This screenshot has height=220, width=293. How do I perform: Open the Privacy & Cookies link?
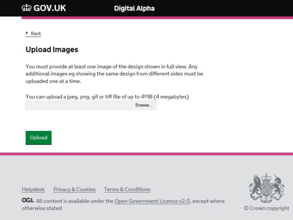[x=74, y=189]
